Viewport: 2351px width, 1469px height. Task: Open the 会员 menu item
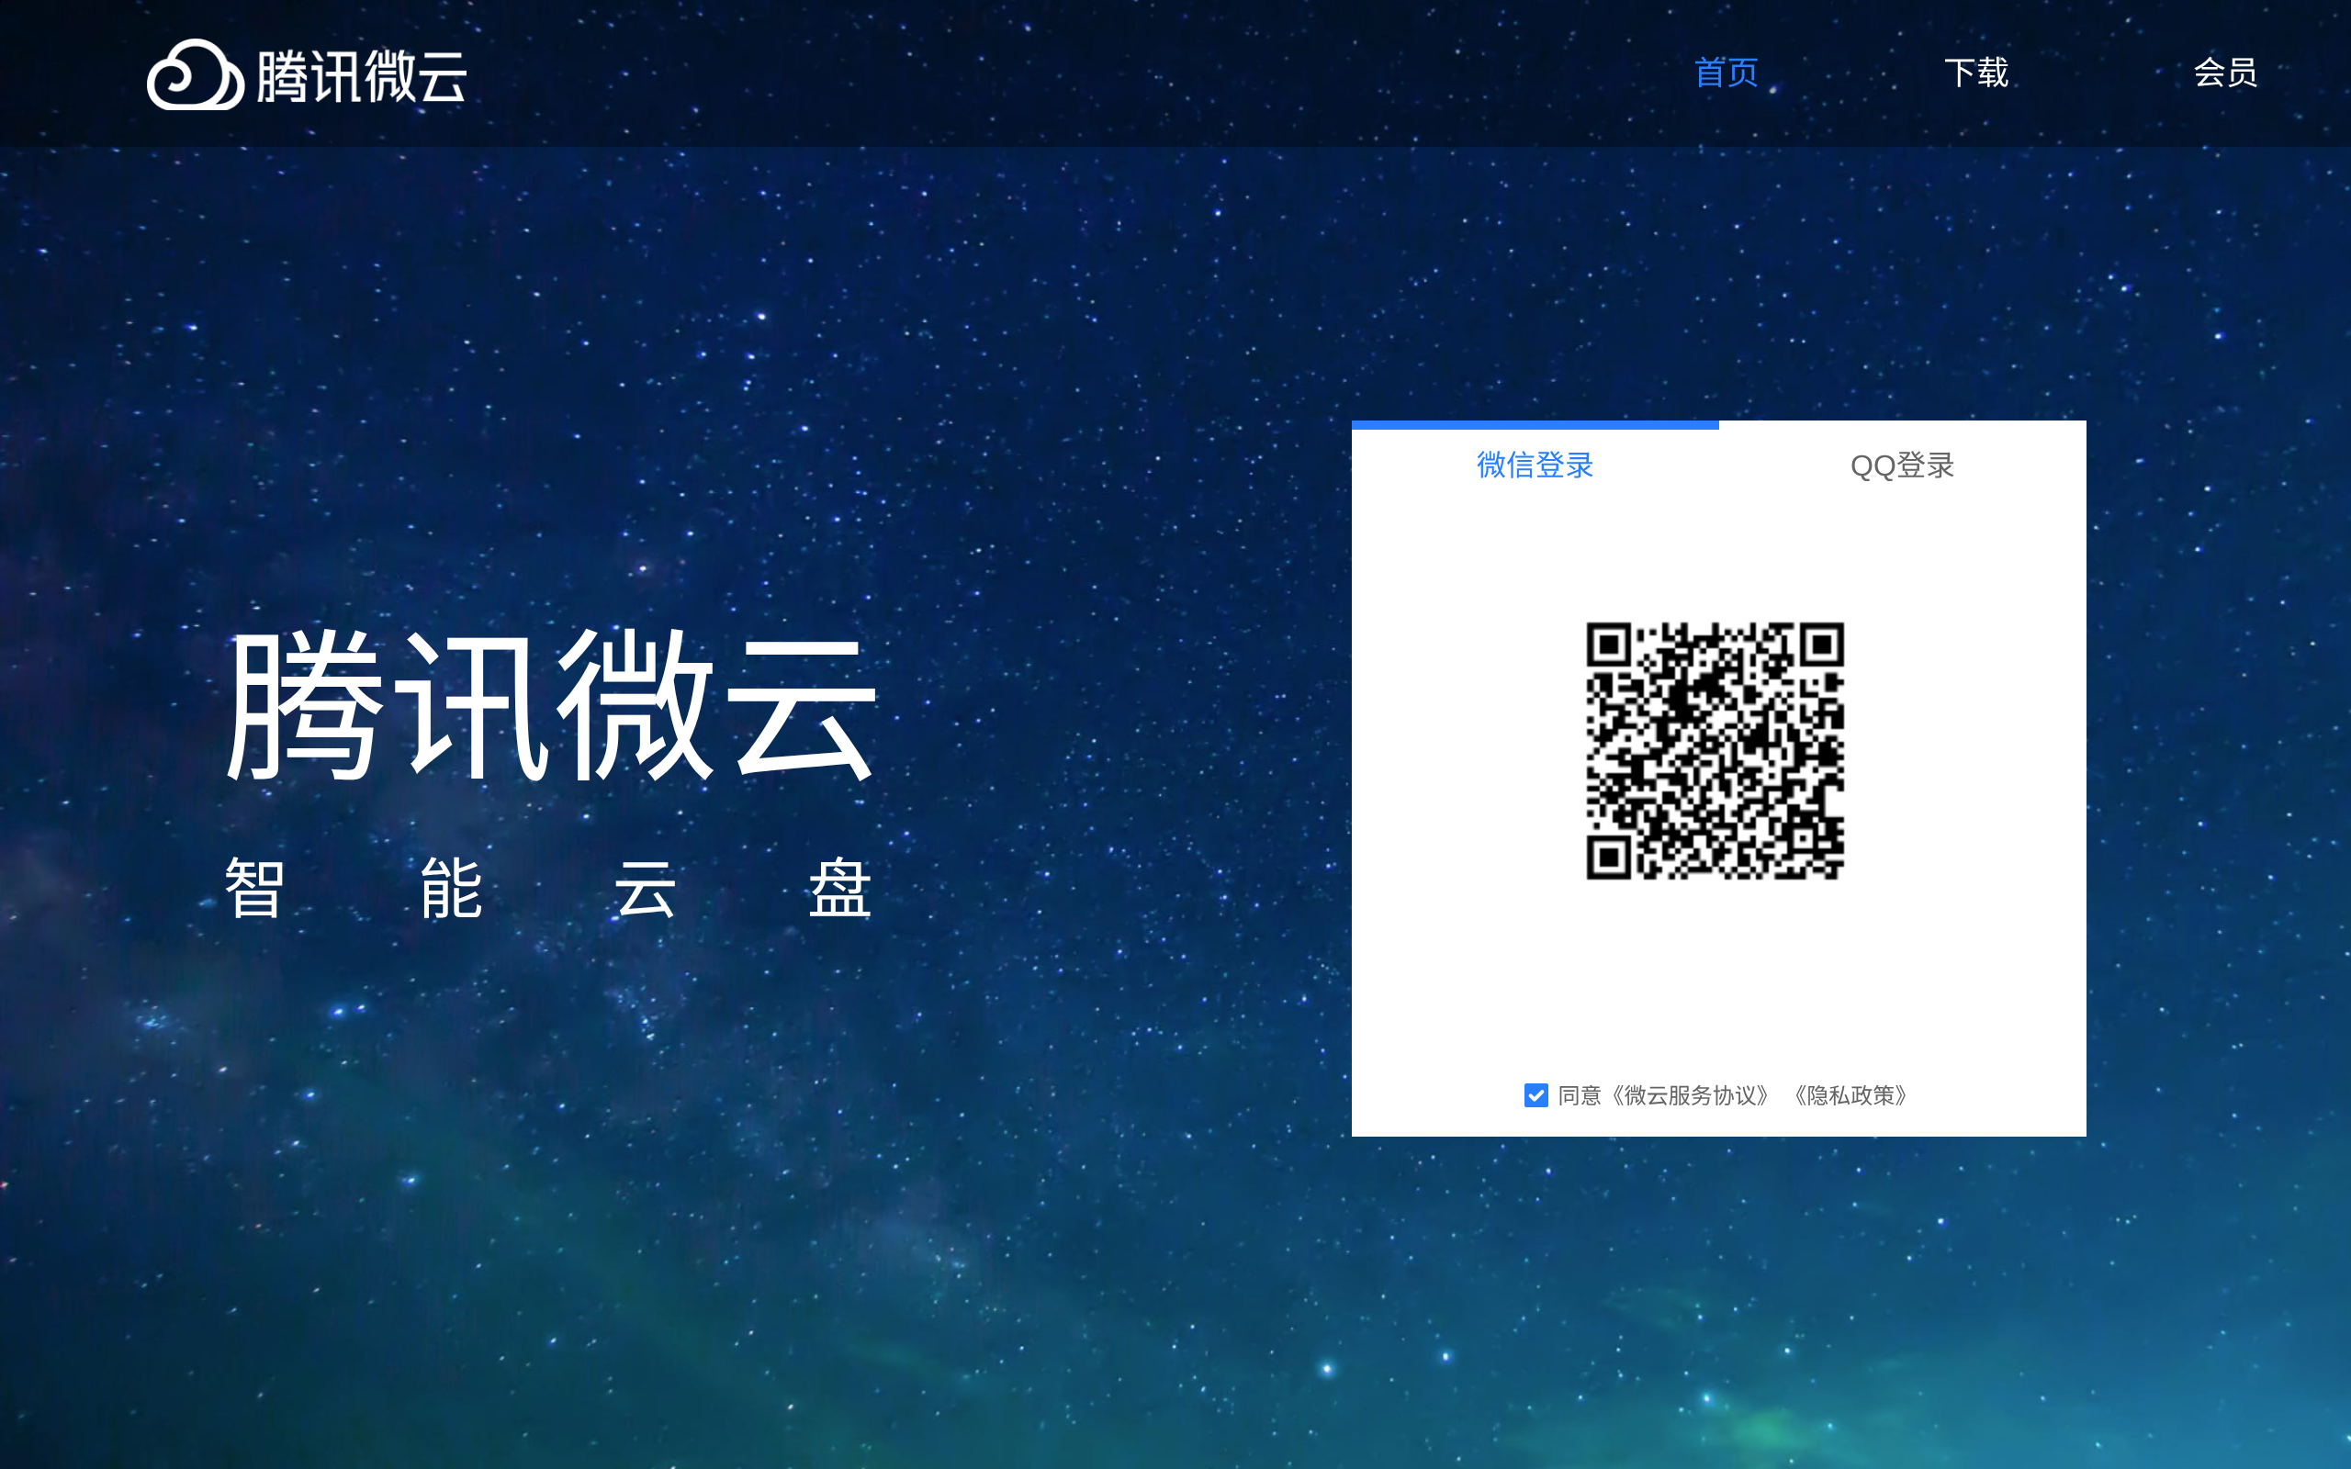2226,73
